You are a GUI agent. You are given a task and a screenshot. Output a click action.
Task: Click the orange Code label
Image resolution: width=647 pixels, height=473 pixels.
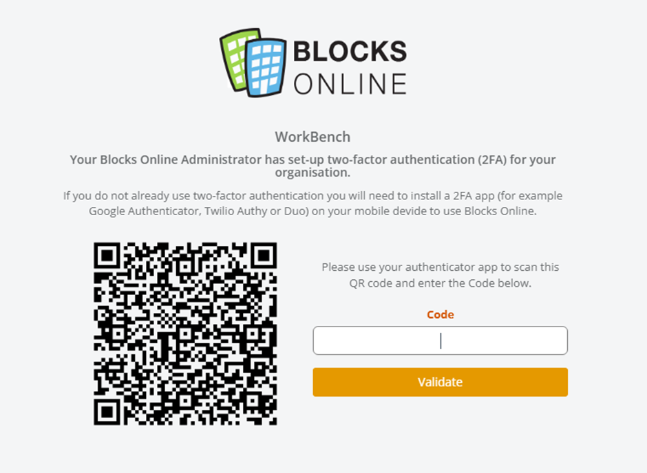coord(441,314)
